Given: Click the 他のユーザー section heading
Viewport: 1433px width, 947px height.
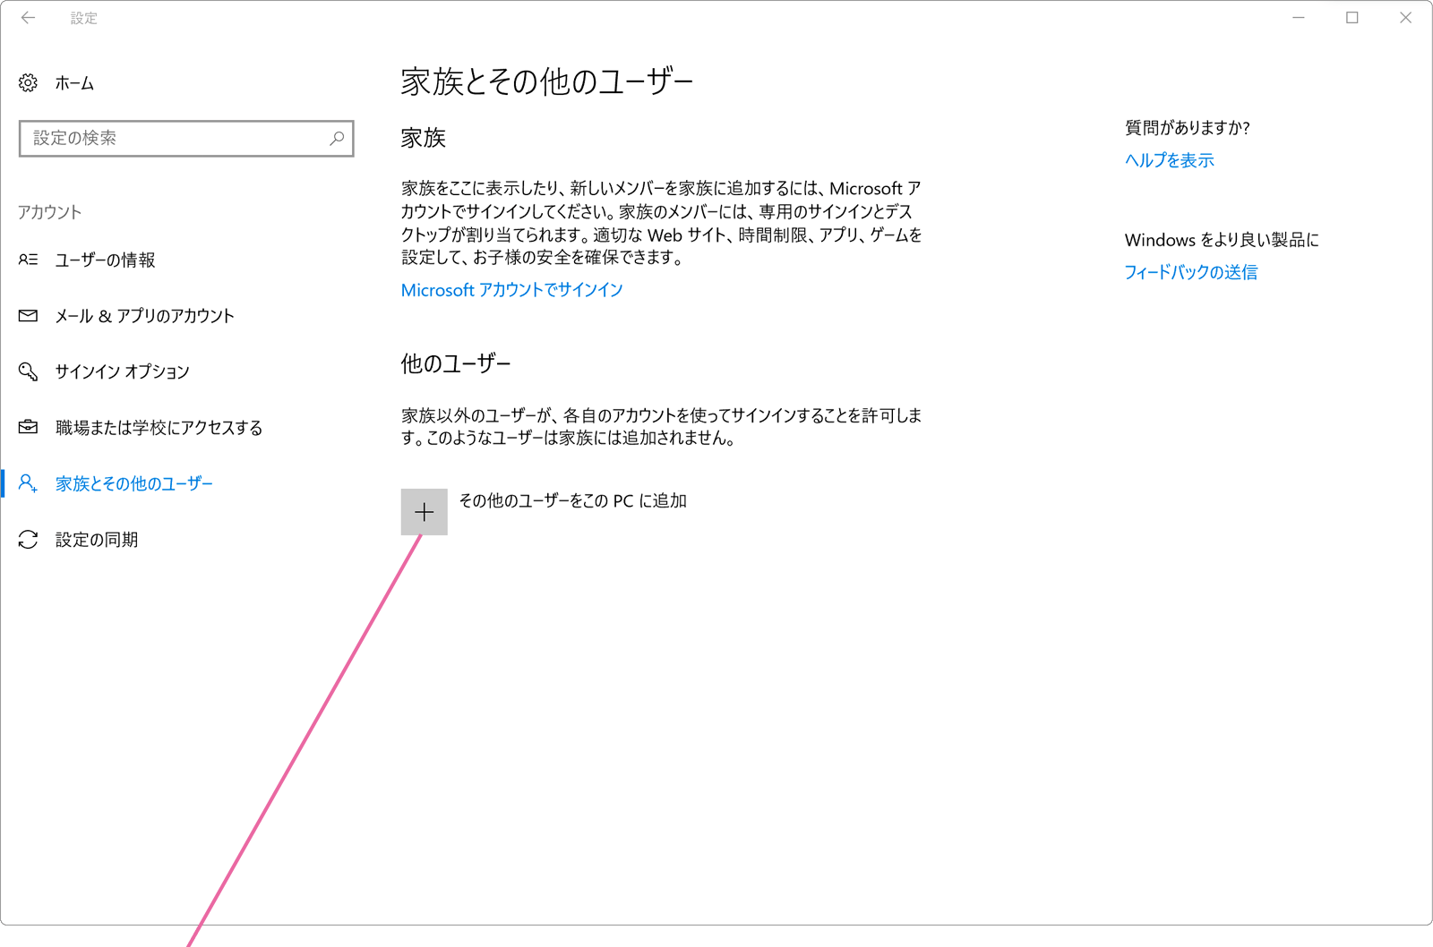Looking at the screenshot, I should coord(455,363).
